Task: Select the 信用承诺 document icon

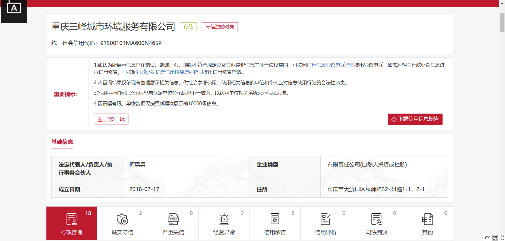Action: (x=275, y=219)
